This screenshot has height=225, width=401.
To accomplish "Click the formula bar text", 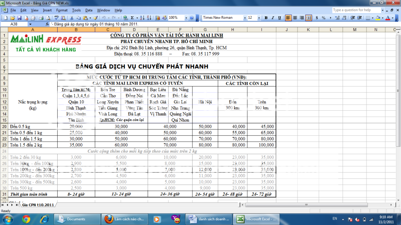I will [x=94, y=24].
